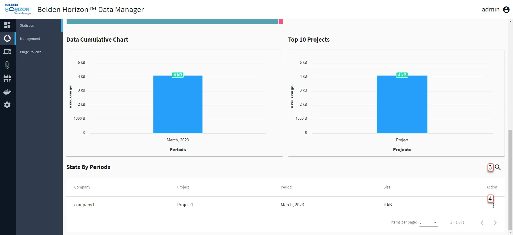The height and width of the screenshot is (235, 513).
Task: Click the Project1 cell
Action: [x=185, y=205]
